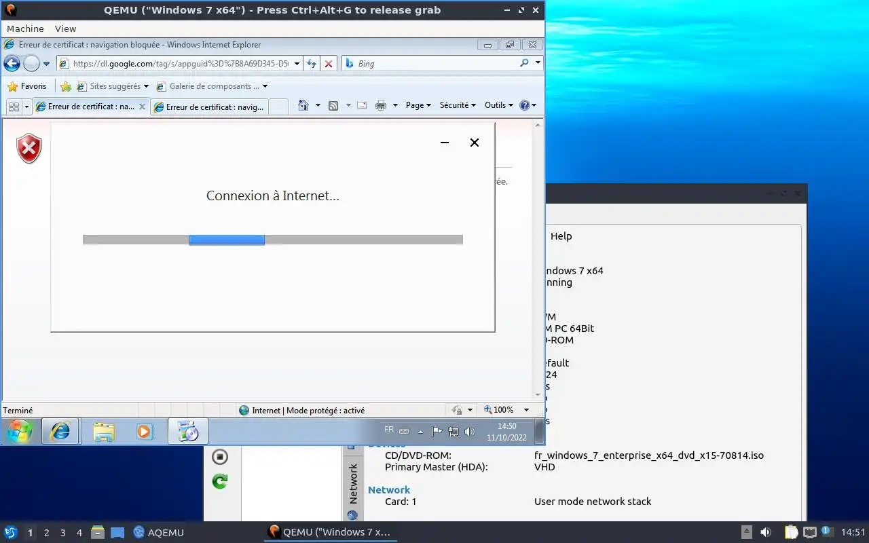Viewport: 869px width, 543px height.
Task: Click the read mail envelope icon
Action: click(x=362, y=105)
